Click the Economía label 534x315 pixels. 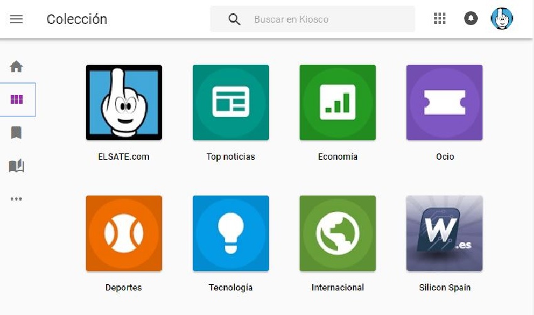[337, 157]
